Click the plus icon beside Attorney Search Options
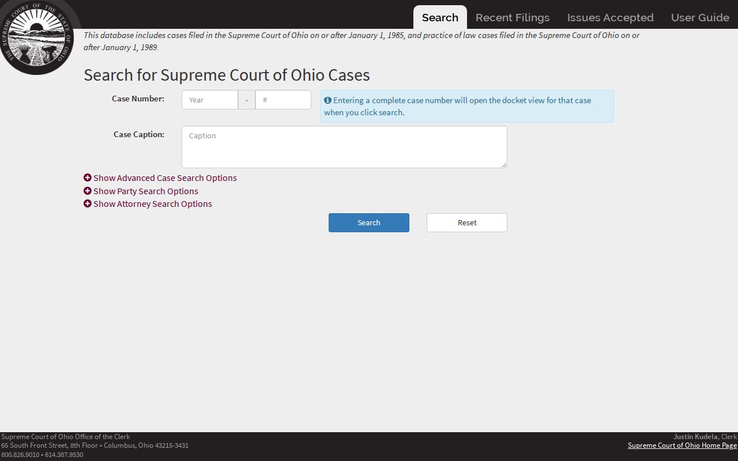 (88, 203)
